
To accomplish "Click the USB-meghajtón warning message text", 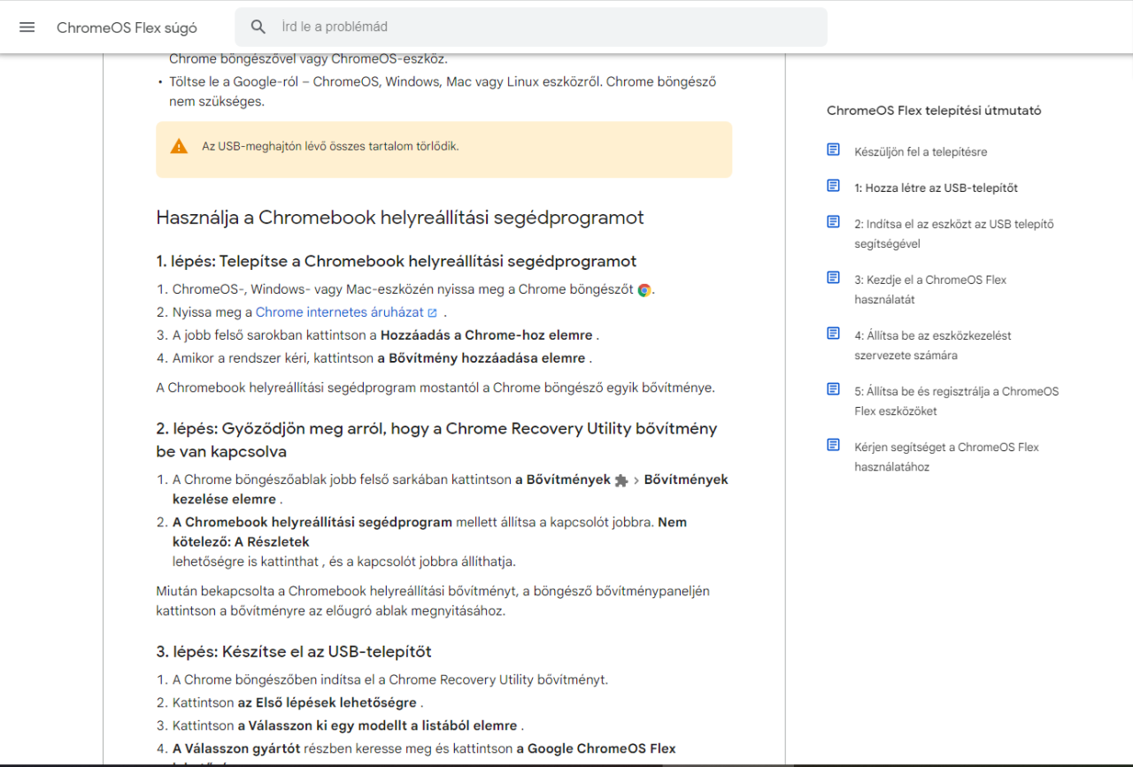I will [x=330, y=146].
